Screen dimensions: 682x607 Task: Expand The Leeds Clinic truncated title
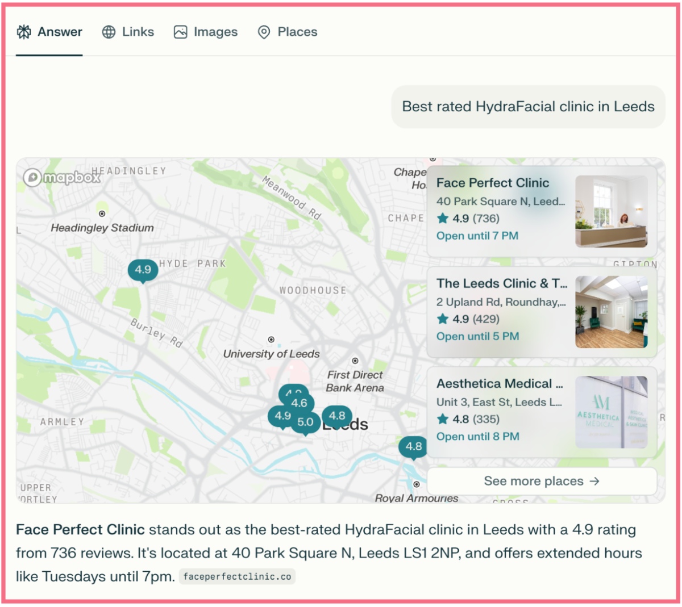coord(502,283)
